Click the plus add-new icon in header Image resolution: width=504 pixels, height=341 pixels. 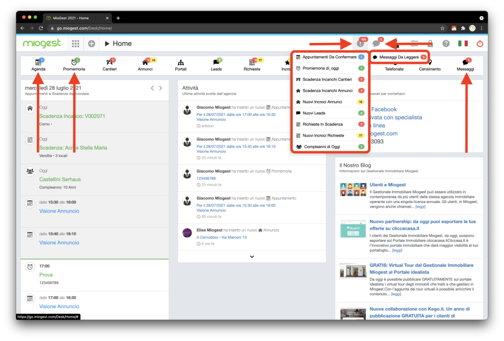92,44
